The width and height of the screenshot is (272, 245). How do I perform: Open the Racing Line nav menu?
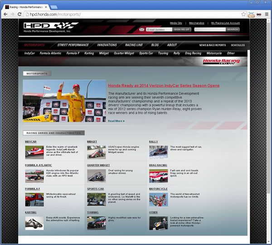click(134, 45)
